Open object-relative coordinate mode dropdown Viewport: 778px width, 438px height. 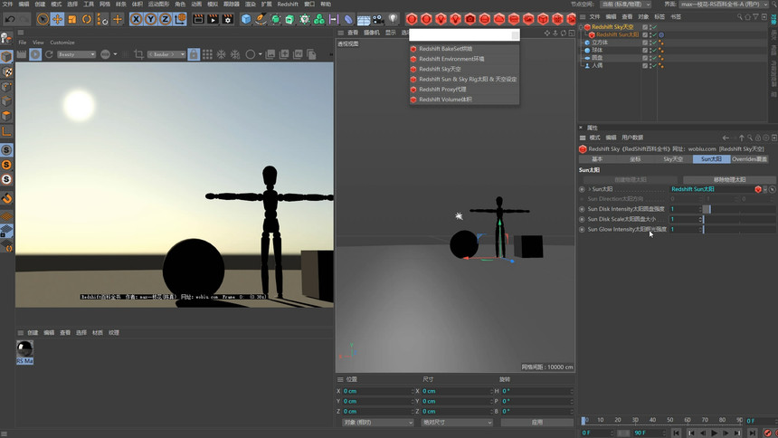pos(377,422)
